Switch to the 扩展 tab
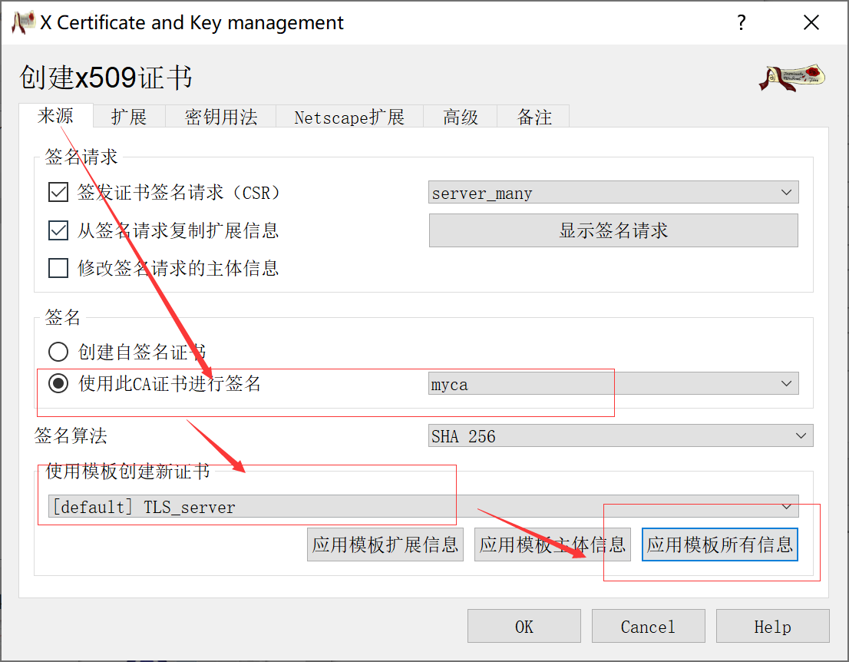The height and width of the screenshot is (662, 849). click(129, 117)
